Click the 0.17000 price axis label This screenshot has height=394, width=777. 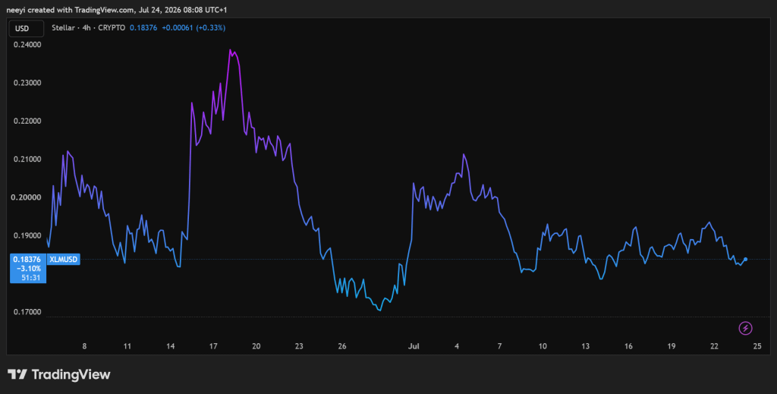[27, 312]
